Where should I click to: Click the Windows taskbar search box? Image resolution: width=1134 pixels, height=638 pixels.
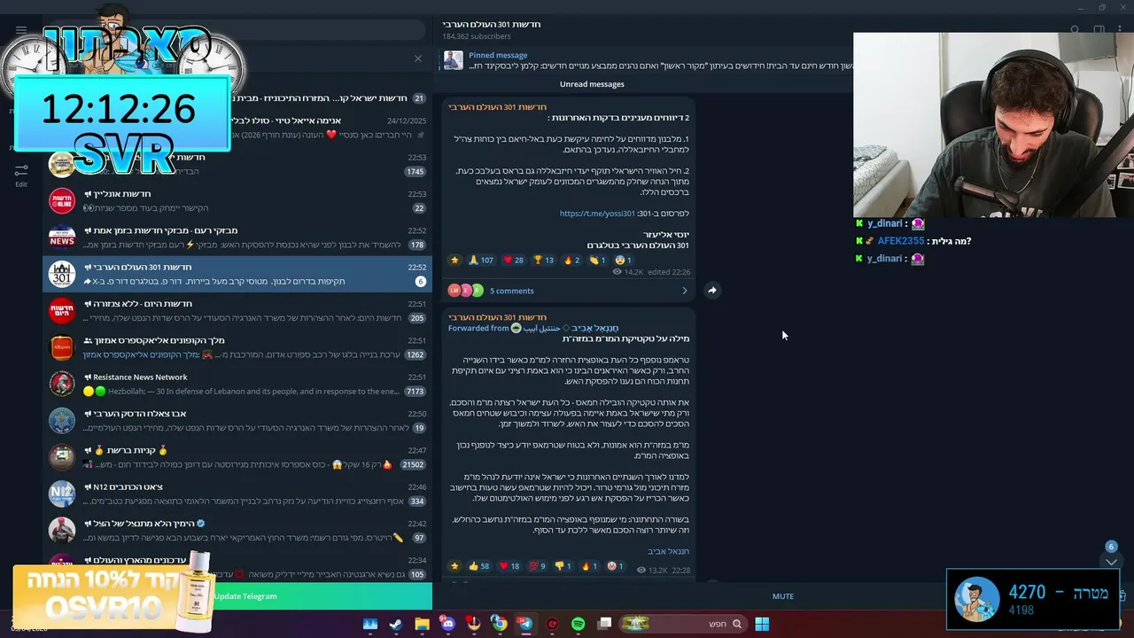click(681, 624)
